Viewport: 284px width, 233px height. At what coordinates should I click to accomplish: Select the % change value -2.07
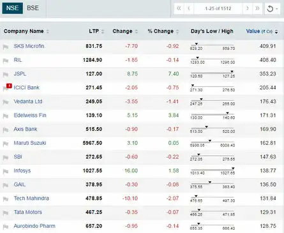tap(172, 199)
